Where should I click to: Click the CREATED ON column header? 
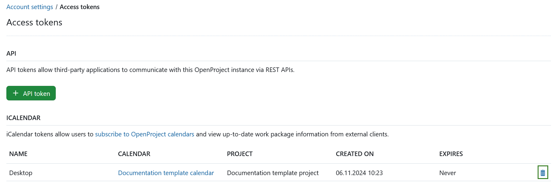coord(355,154)
